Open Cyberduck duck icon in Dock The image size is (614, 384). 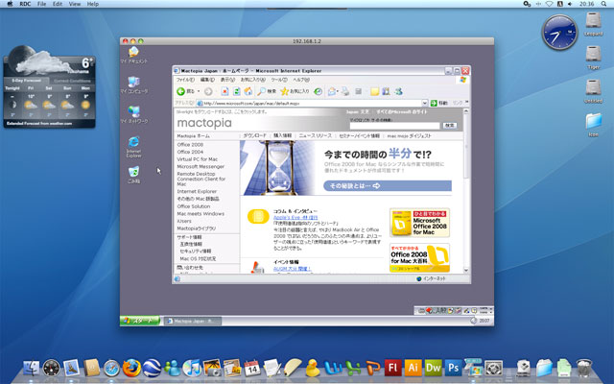coord(313,369)
